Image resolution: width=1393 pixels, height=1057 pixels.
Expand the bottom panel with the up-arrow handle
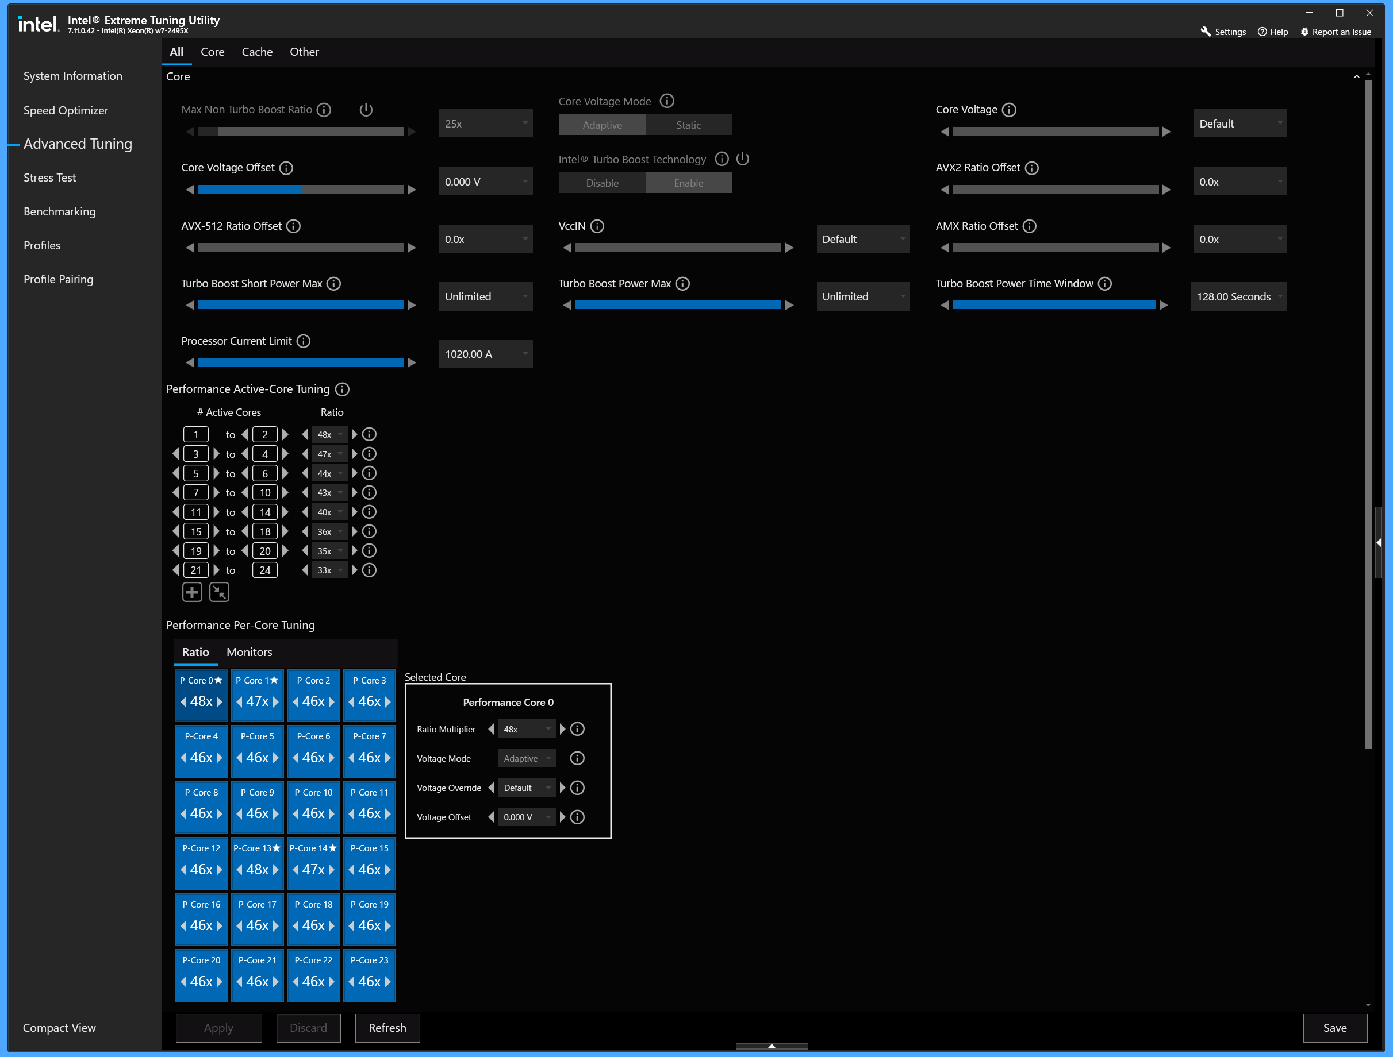[x=772, y=1046]
